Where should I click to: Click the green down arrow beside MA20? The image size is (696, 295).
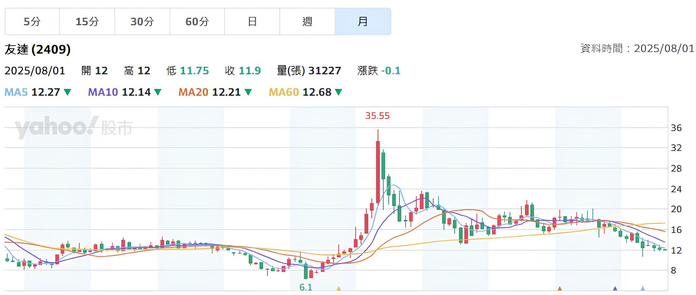(248, 92)
